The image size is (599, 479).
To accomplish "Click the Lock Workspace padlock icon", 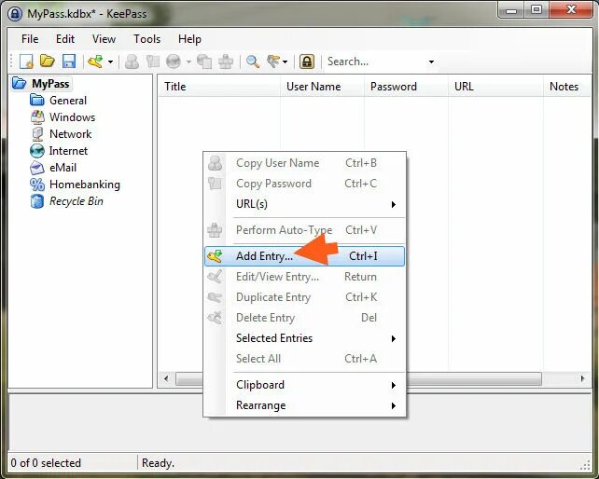I will (307, 62).
